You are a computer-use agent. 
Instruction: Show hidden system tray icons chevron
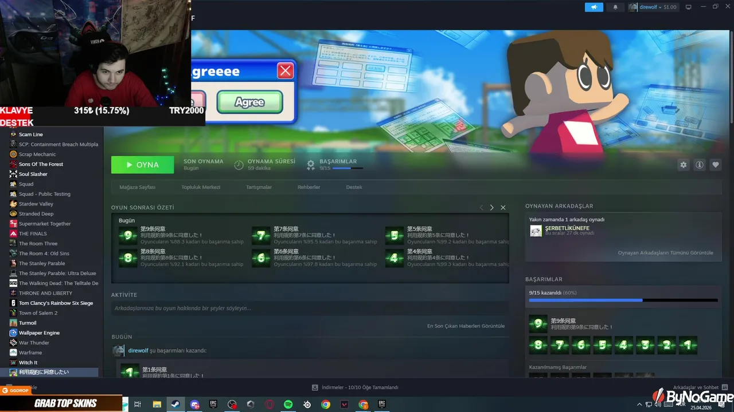(x=639, y=405)
